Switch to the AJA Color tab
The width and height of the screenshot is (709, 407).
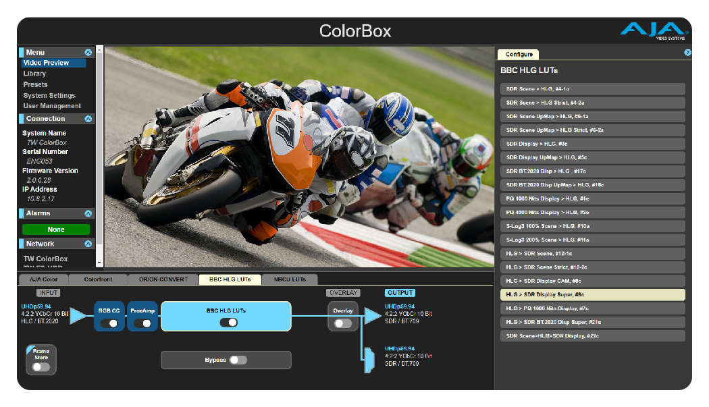click(43, 279)
